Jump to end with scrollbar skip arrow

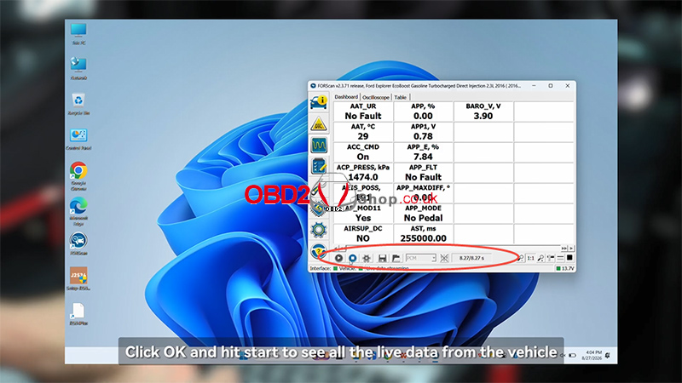coord(564,249)
